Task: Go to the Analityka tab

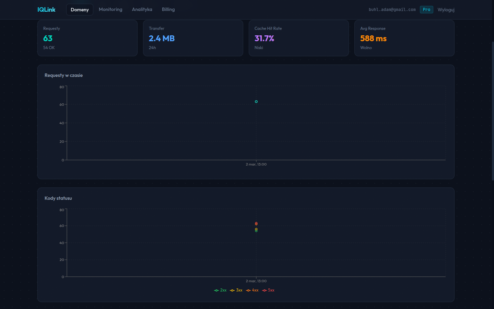Action: click(x=142, y=10)
